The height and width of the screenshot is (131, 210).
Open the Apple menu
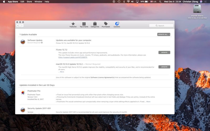pyautogui.click(x=4, y=2)
